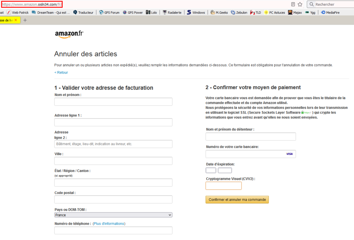Viewport: 354px width, 240px height.
Task: Select the Code postal input field
Action: [x=113, y=200]
